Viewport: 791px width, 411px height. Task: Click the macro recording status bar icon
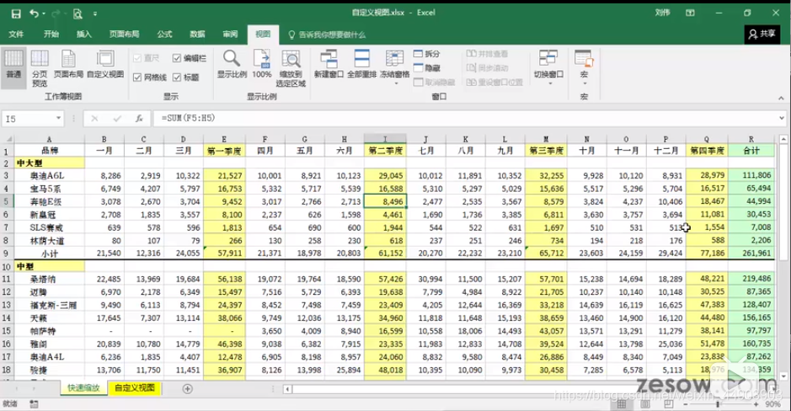34,404
